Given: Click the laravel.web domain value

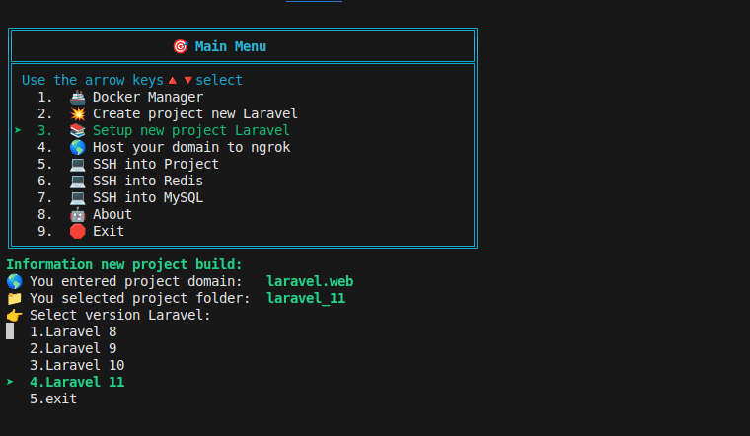Looking at the screenshot, I should click(310, 281).
